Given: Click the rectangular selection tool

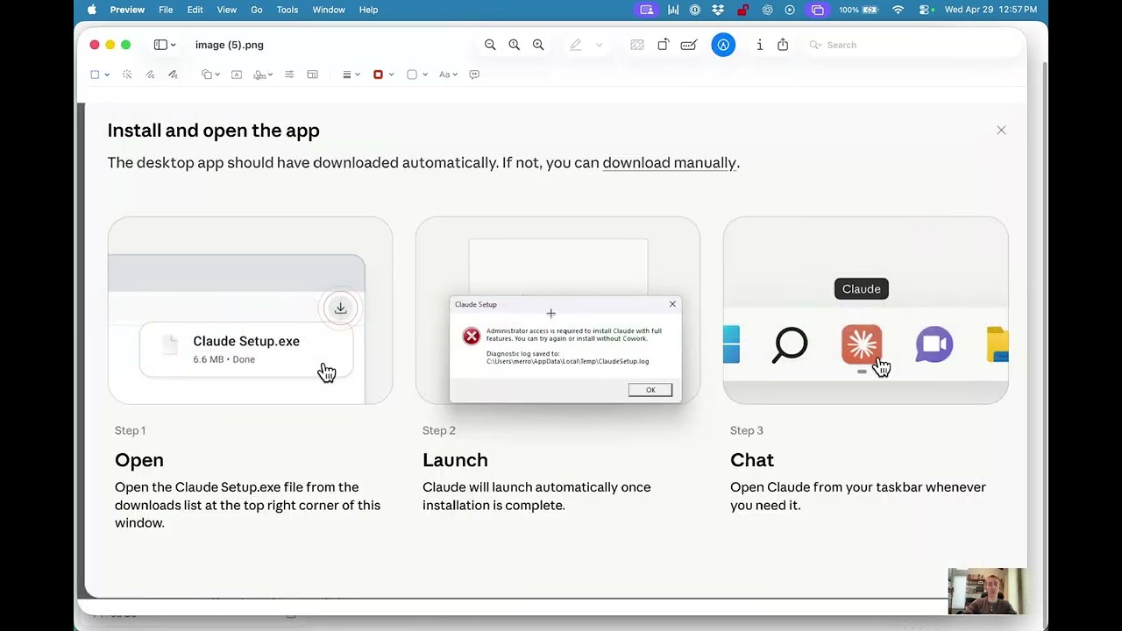Looking at the screenshot, I should point(95,74).
